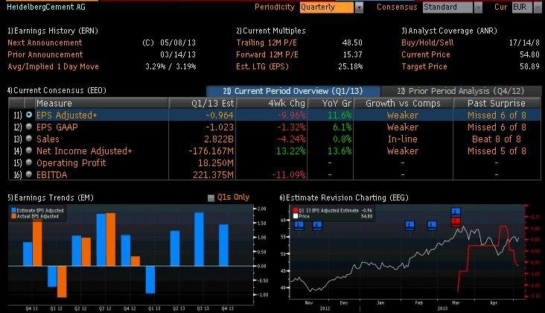Click the Buy/Hold/Sell value 17/14/8
Viewport: 545px width, 313px height.
pos(524,42)
